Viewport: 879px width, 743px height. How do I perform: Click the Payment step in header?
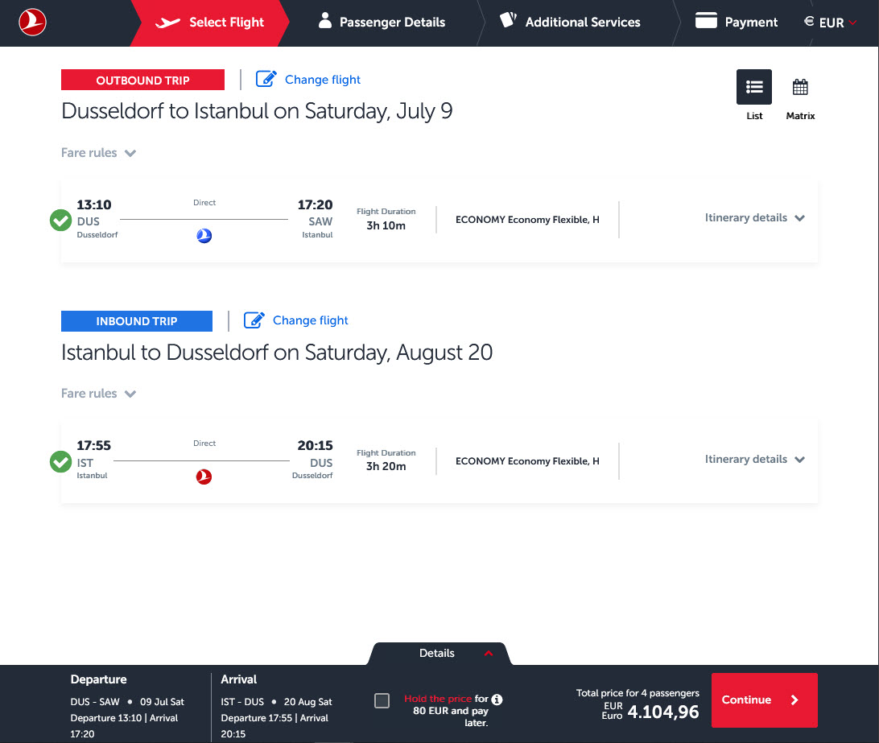(737, 23)
